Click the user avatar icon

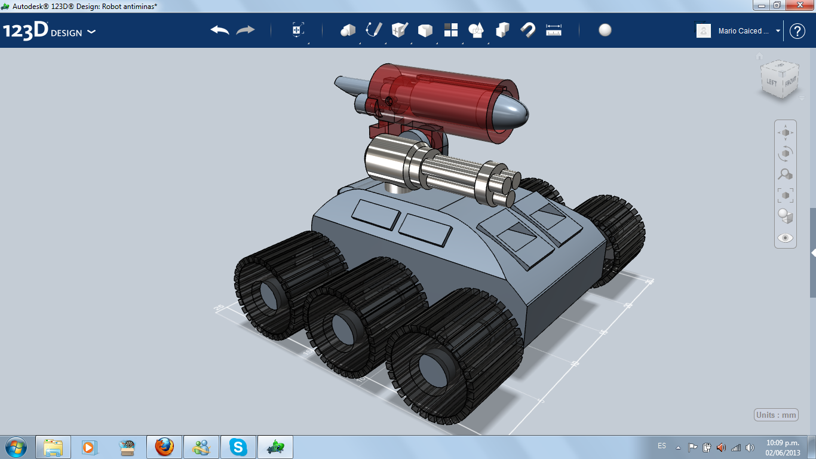click(x=704, y=30)
